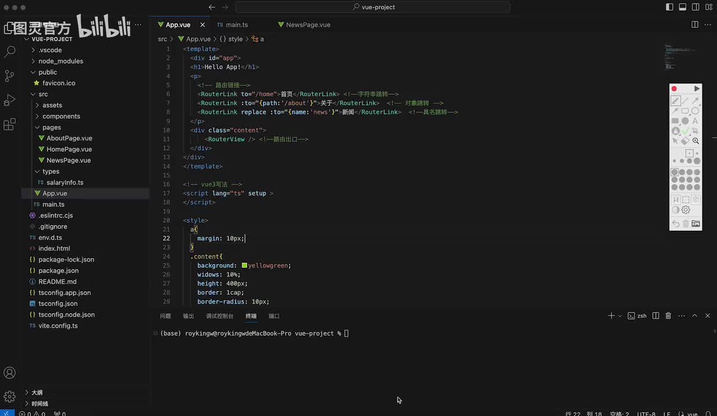Open Manage gear in activity bar
Screen dimensions: 717x416
[x=10, y=396]
